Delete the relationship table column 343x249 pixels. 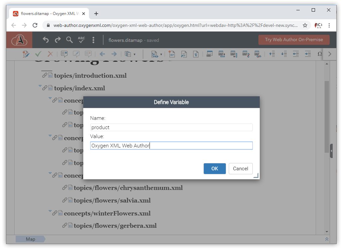tap(246, 54)
